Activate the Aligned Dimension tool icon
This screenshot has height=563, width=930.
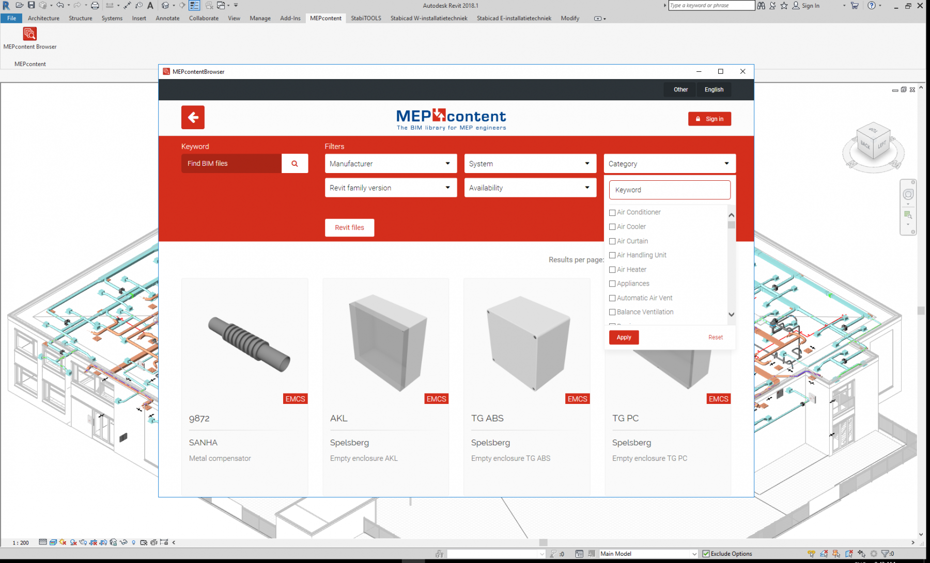[127, 5]
